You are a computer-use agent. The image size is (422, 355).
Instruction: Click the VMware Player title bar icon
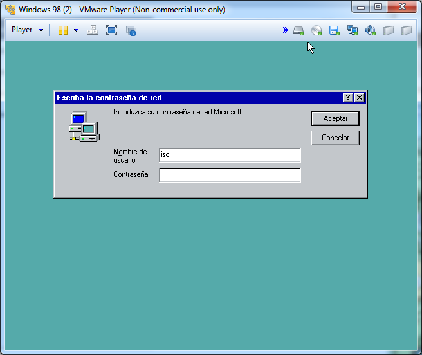point(10,10)
